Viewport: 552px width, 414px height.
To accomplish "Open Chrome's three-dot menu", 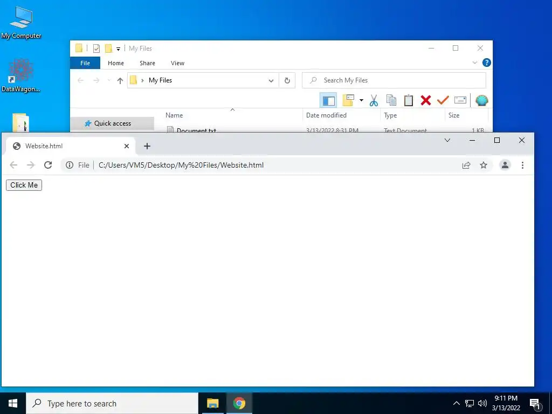I will 522,165.
